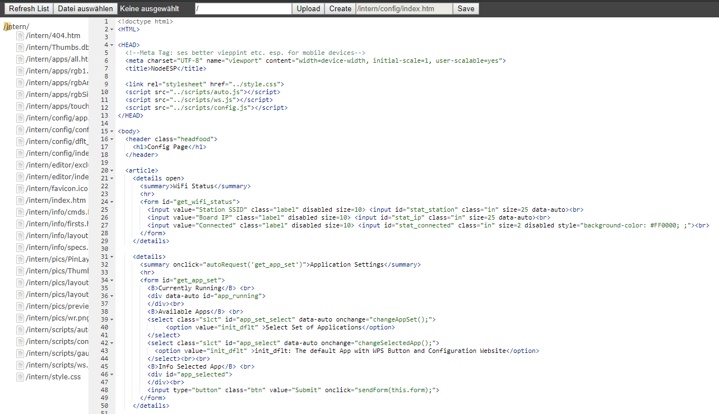The height and width of the screenshot is (414, 719).
Task: Click the file icon of /intern/info/cmds.
Action: [x=20, y=212]
